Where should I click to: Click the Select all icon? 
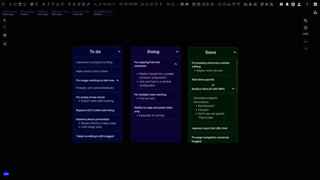tap(32, 4)
